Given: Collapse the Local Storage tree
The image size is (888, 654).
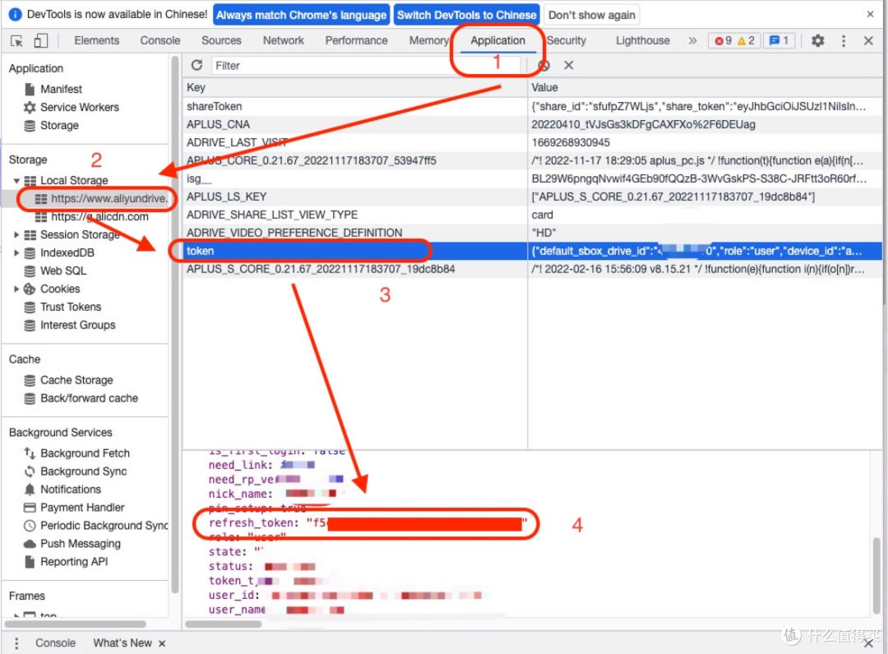Looking at the screenshot, I should coord(18,180).
